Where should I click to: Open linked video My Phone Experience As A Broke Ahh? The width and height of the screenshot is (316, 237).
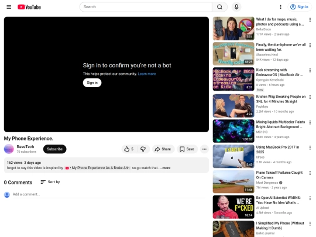tap(98, 168)
